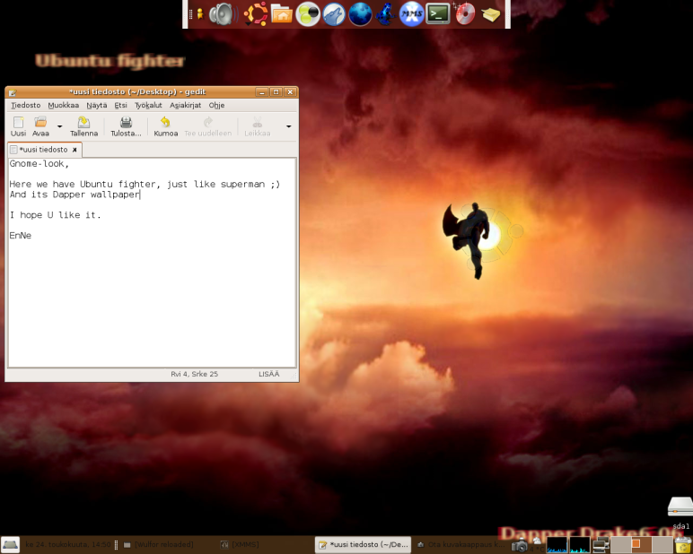Viewport: 693px width, 554px height.
Task: Click the sda1 drive desktop icon
Action: [680, 513]
